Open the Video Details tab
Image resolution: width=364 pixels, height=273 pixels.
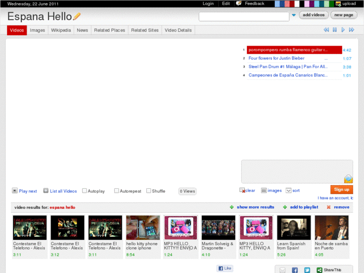click(178, 30)
